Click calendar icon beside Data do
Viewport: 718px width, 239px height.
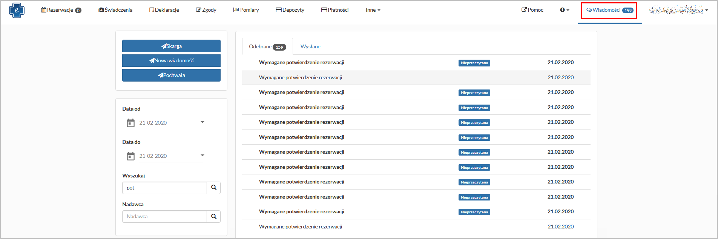[130, 156]
